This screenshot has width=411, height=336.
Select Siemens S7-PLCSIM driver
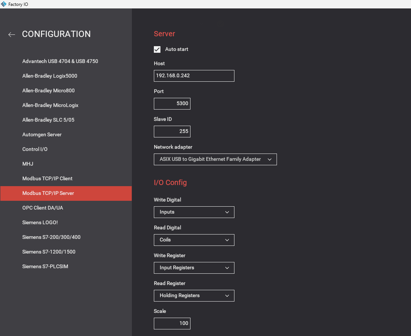(45, 266)
